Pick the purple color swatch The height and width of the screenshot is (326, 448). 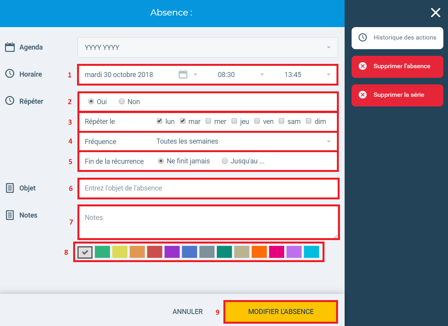pyautogui.click(x=172, y=252)
